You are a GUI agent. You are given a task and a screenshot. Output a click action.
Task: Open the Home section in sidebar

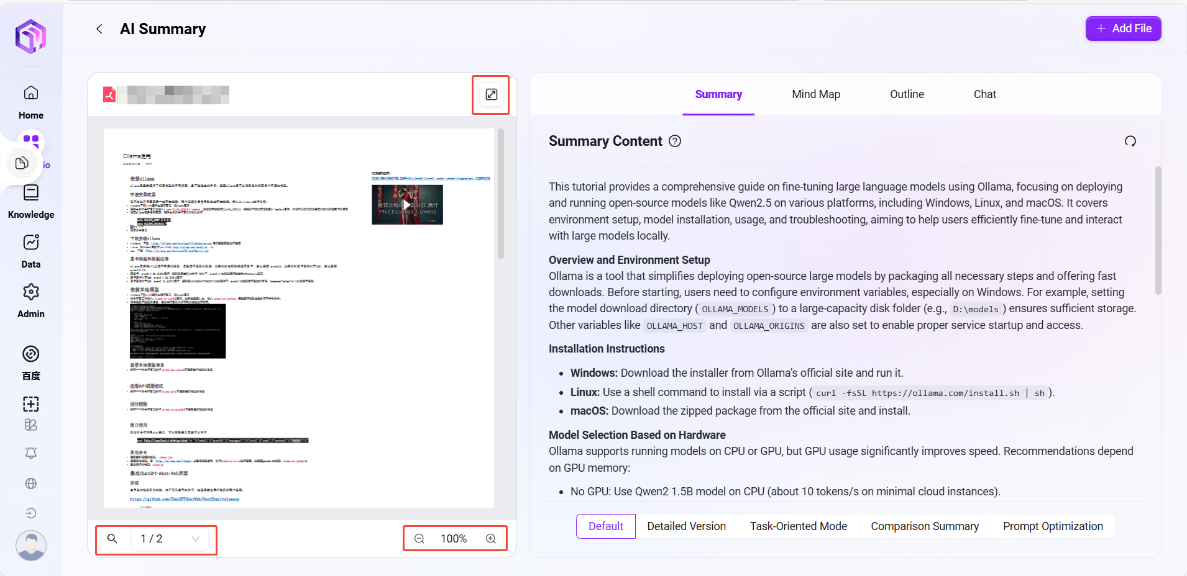[30, 93]
